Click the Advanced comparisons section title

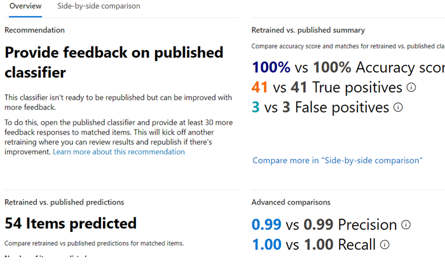tap(291, 202)
